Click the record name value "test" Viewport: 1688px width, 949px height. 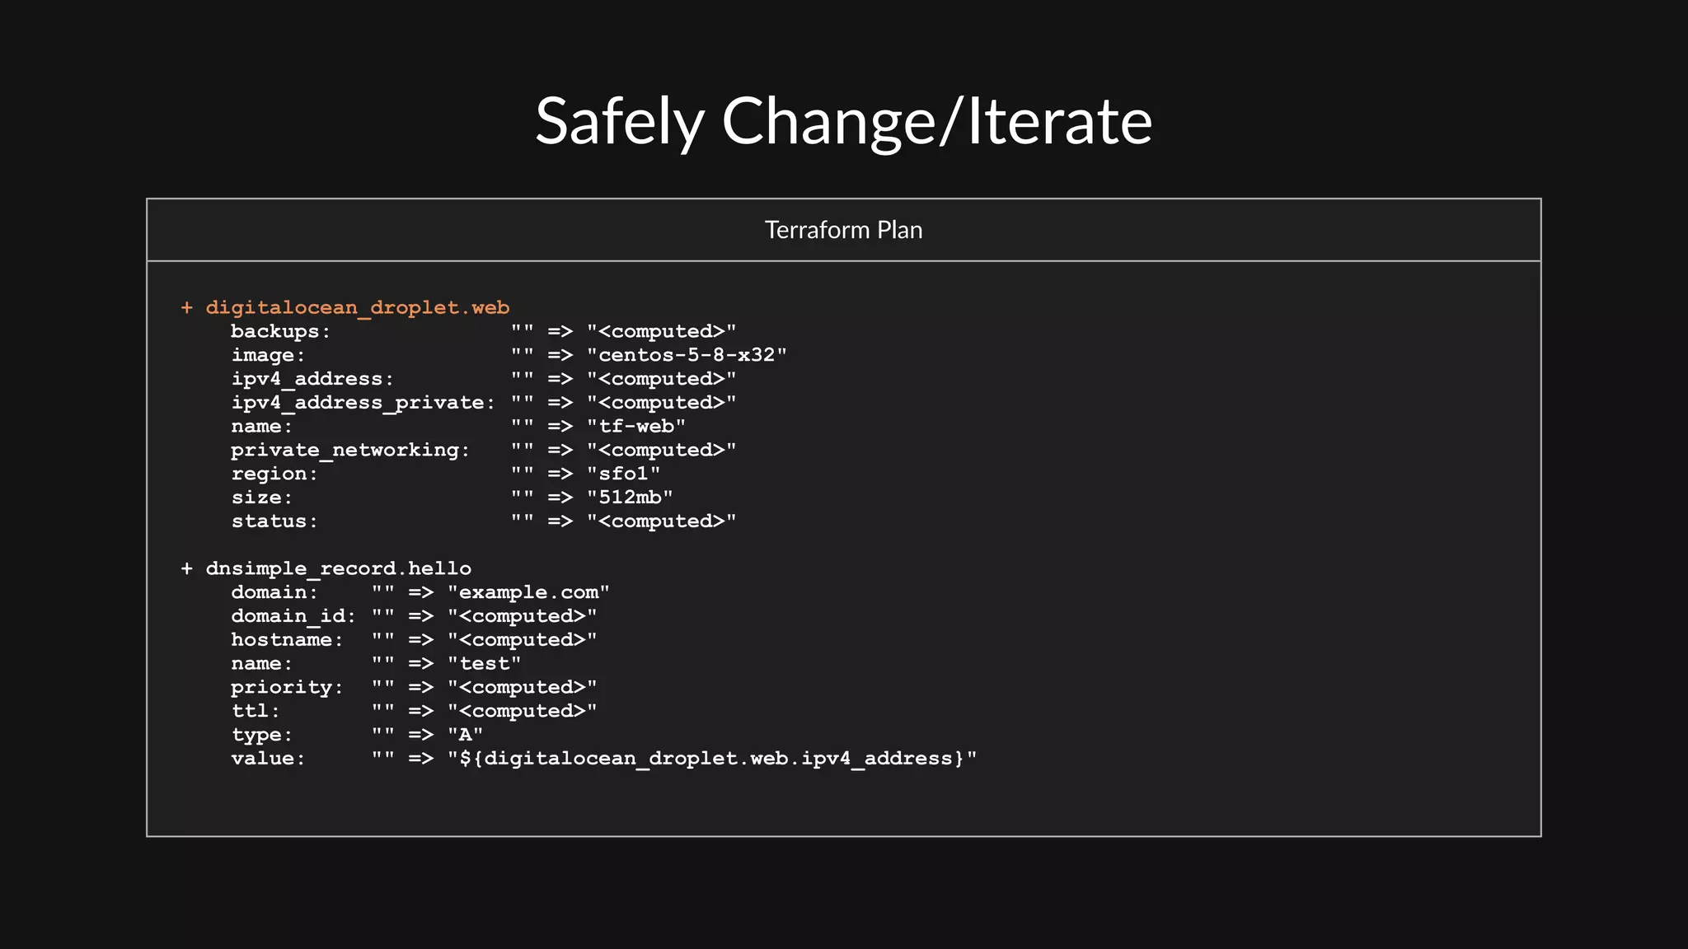[484, 663]
